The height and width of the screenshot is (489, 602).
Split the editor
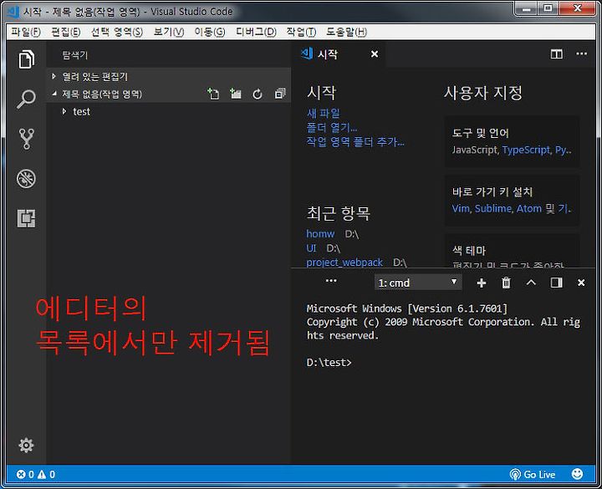tap(557, 54)
